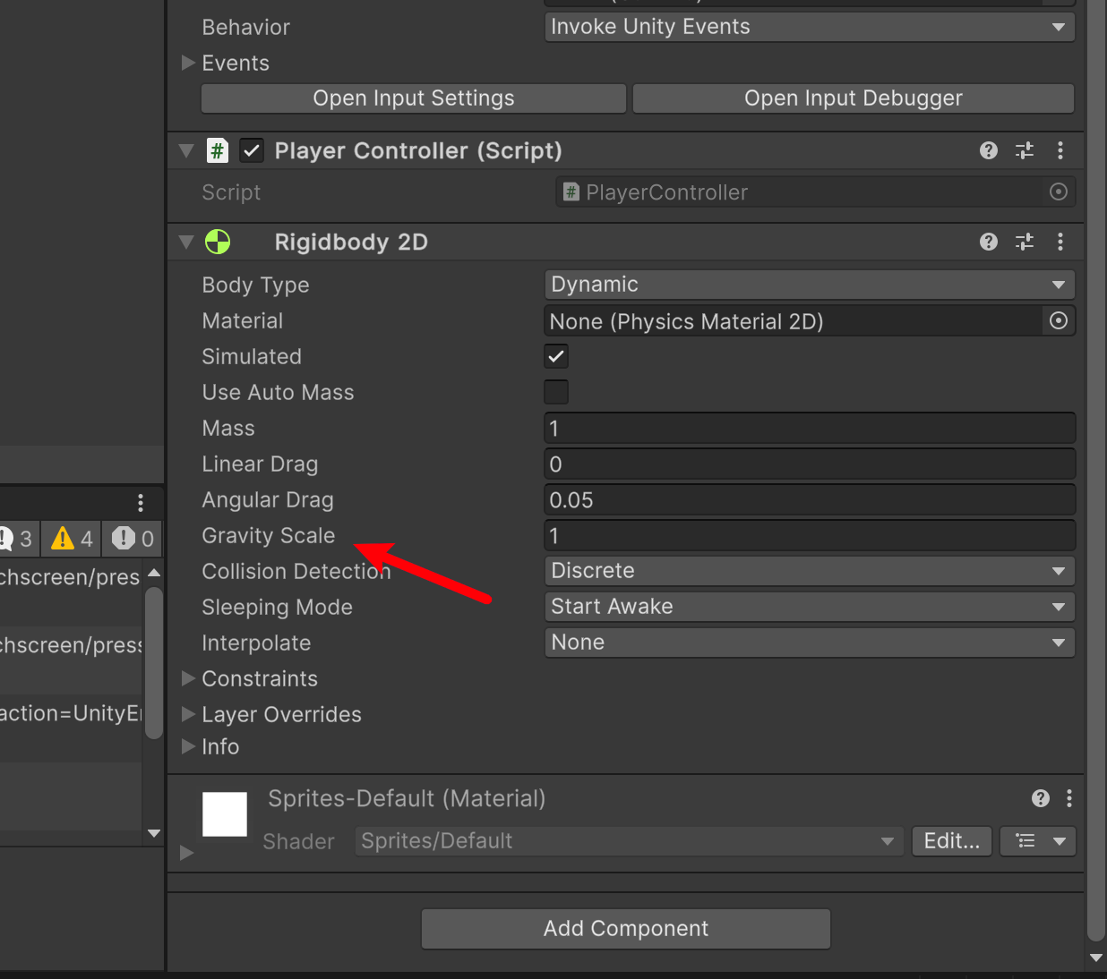Click the Mass value field
The height and width of the screenshot is (979, 1107).
click(810, 428)
